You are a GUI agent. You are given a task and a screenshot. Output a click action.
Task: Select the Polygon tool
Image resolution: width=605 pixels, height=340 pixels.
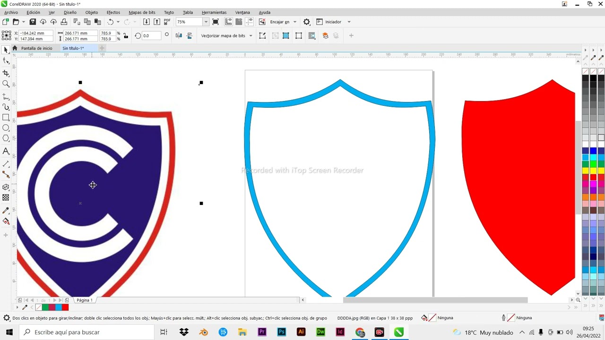tap(6, 138)
